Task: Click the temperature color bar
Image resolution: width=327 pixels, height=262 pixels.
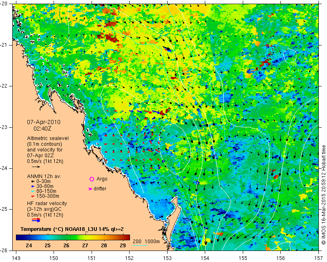Action: [73, 237]
